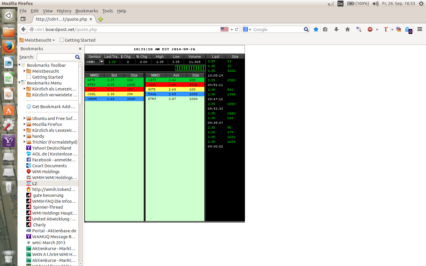
Task: Click the red T toolbar icon
Action: pos(386,29)
